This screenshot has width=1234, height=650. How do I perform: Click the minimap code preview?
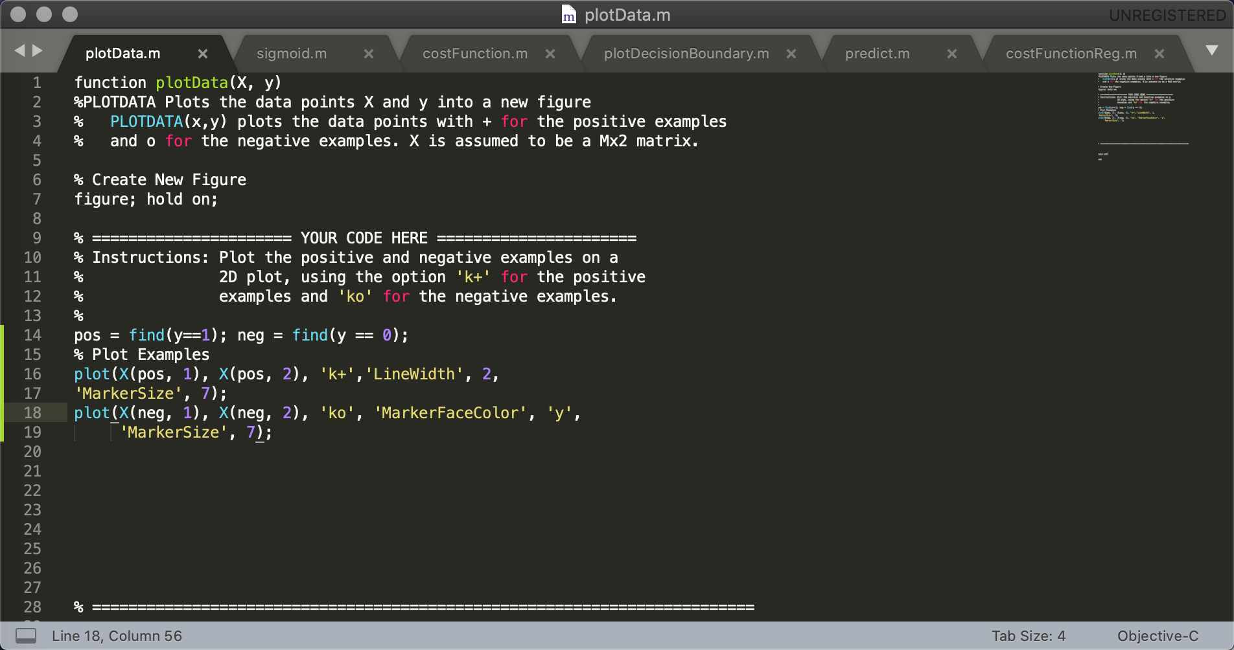[1143, 117]
